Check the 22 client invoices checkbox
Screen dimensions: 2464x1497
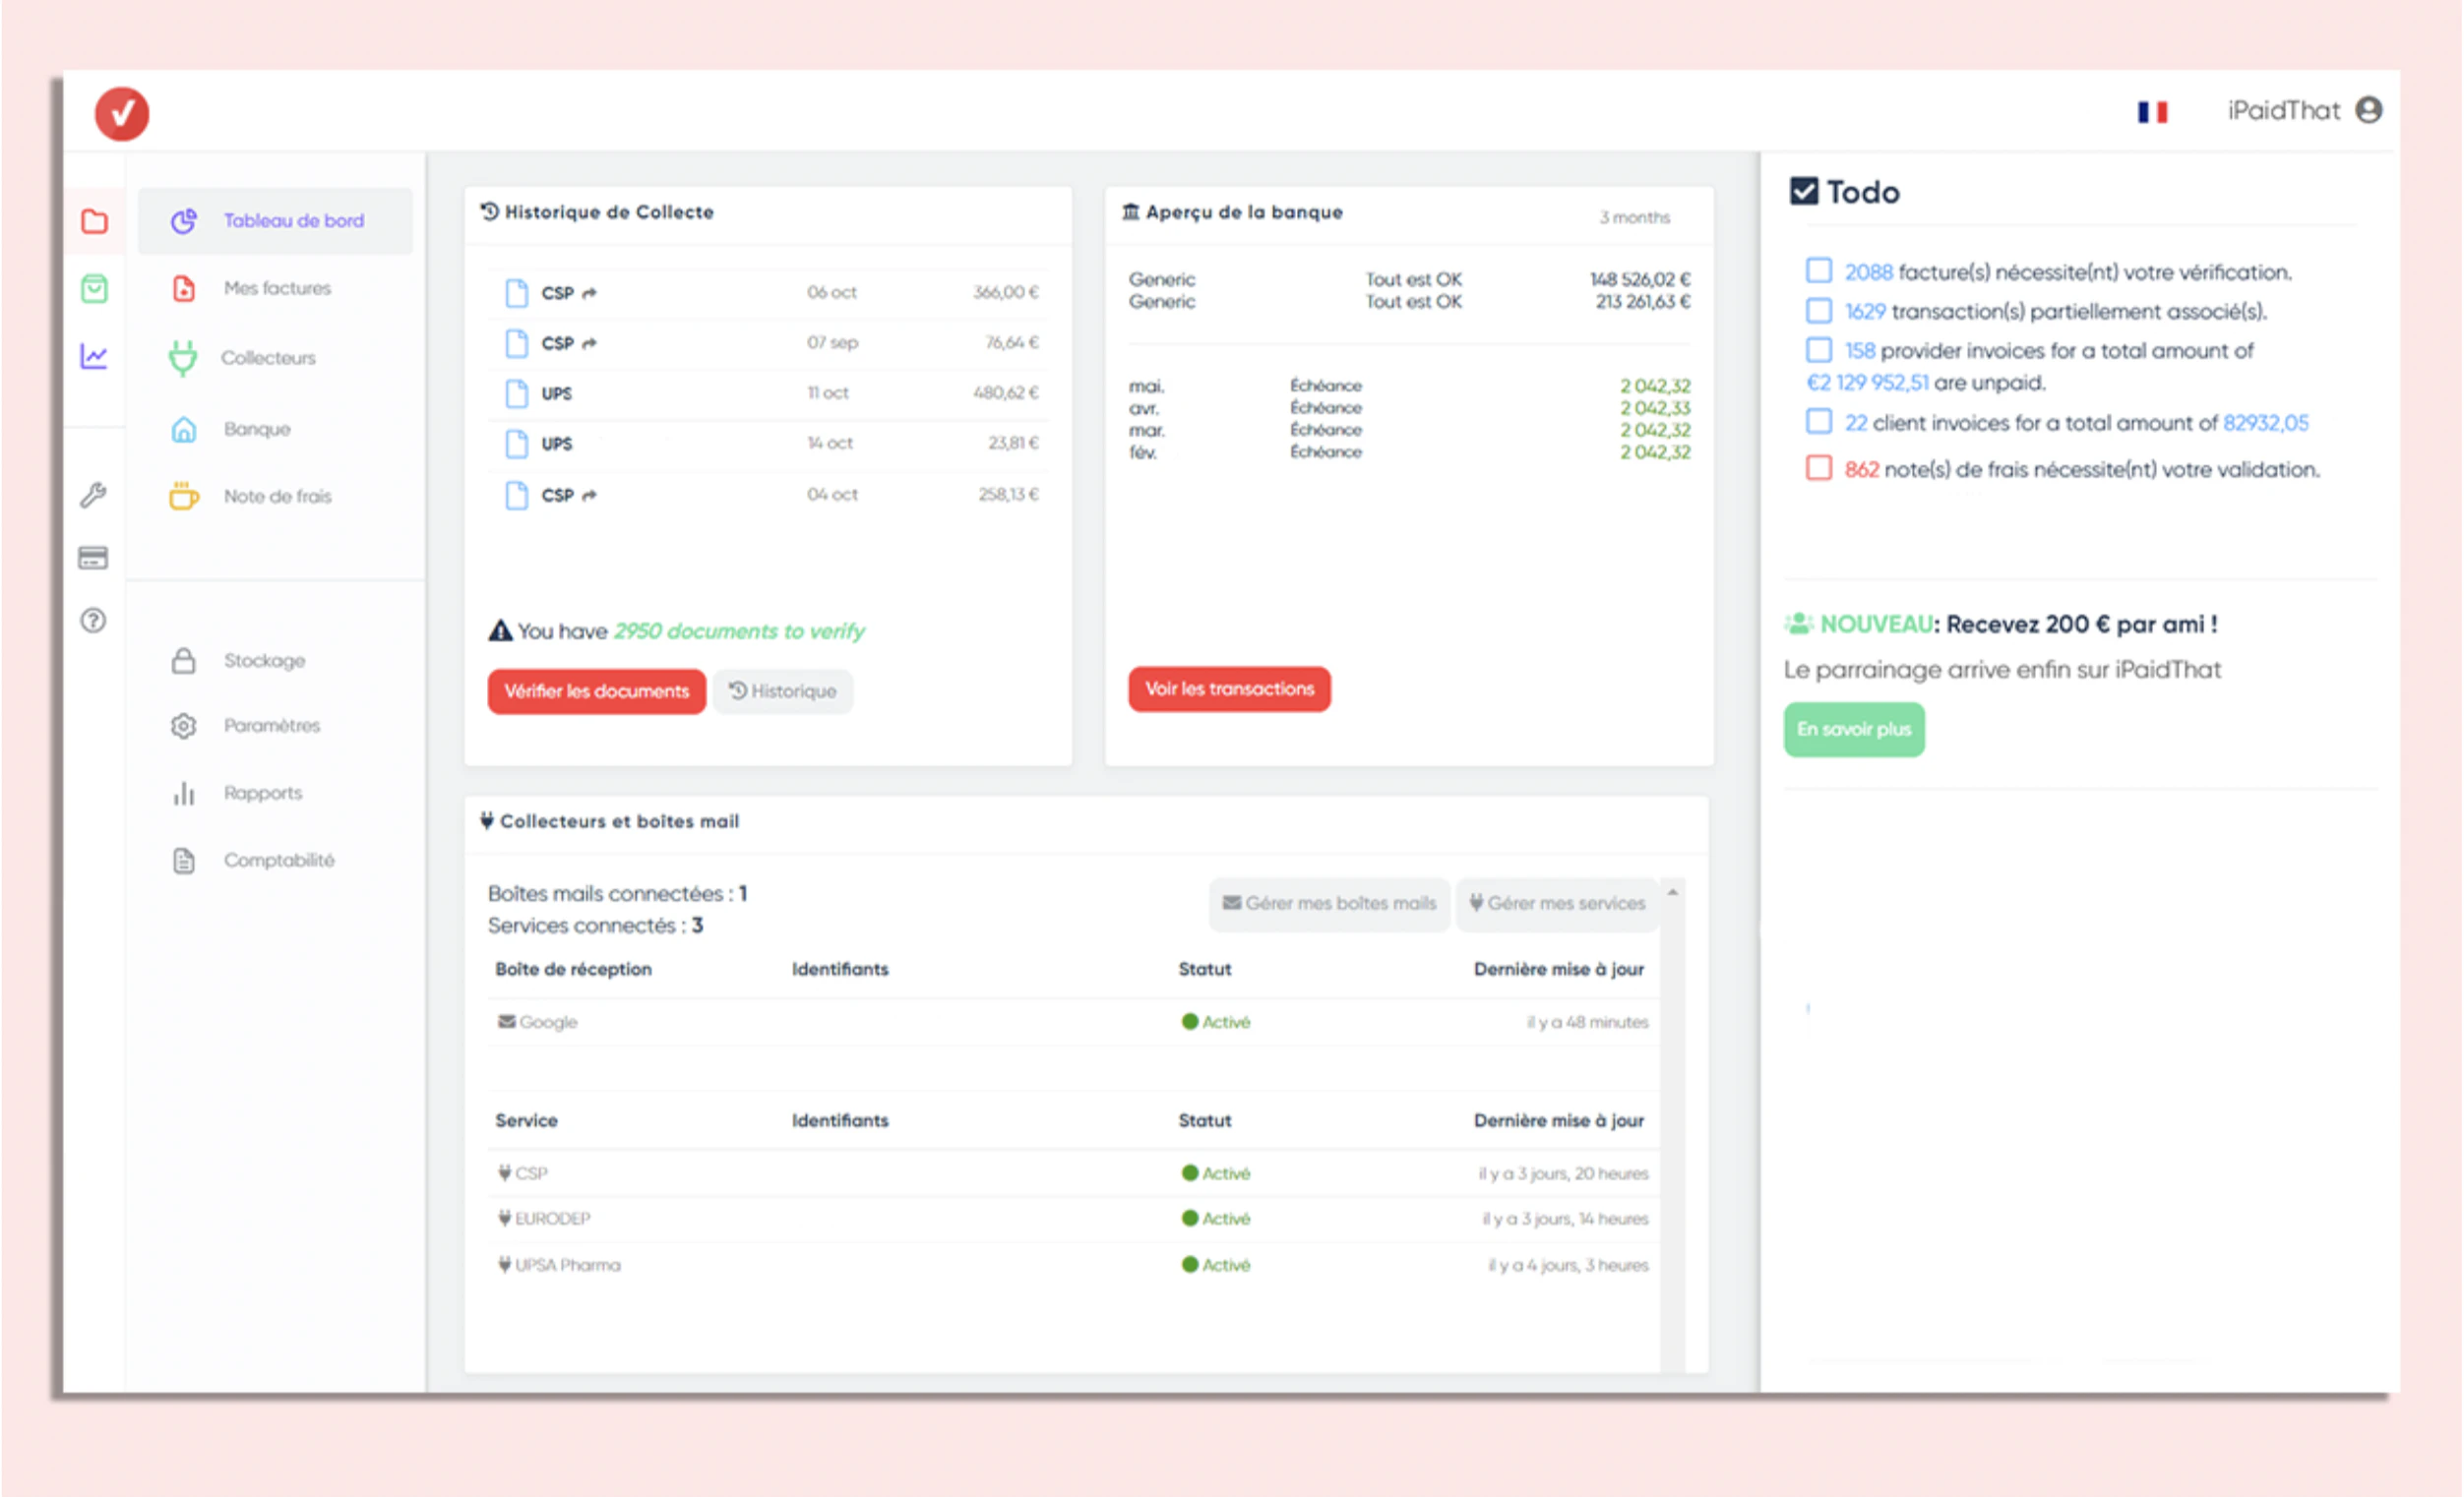click(1819, 422)
